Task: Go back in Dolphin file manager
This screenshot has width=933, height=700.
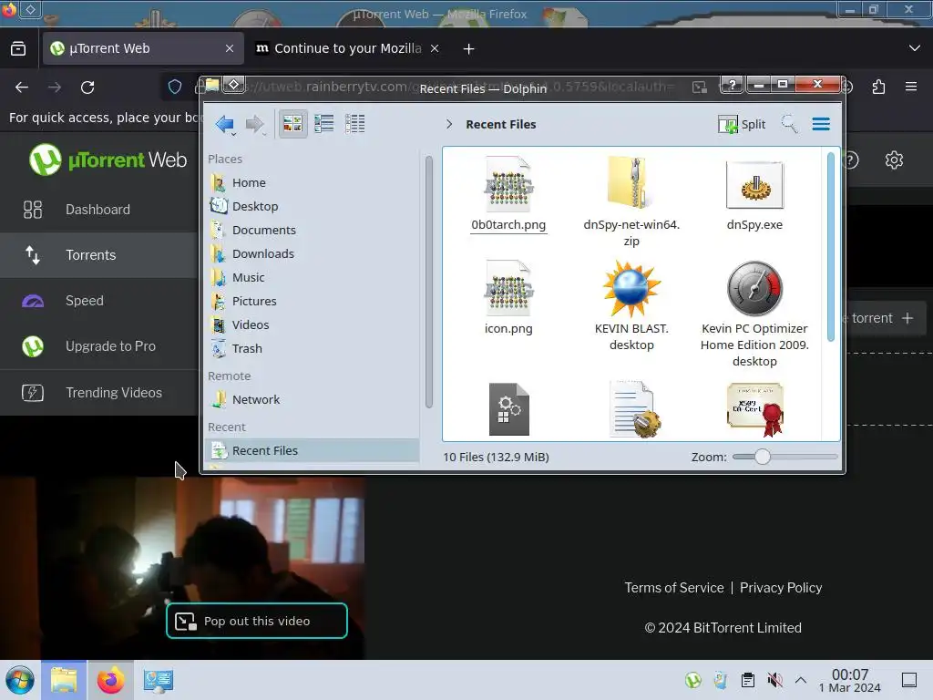Action: pos(225,124)
